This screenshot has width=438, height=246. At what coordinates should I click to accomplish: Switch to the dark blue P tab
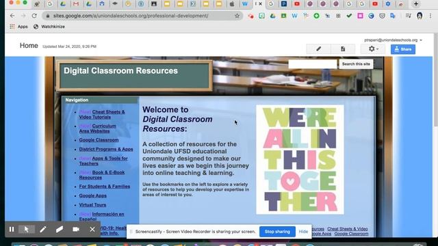[284, 4]
